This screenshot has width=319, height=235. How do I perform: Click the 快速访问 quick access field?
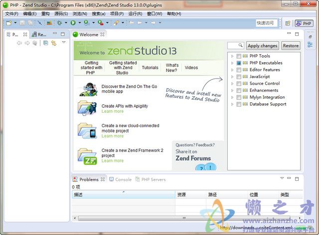pos(267,23)
